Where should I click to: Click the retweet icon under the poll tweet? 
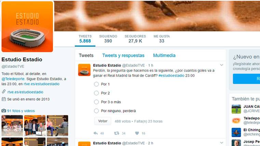117,133
